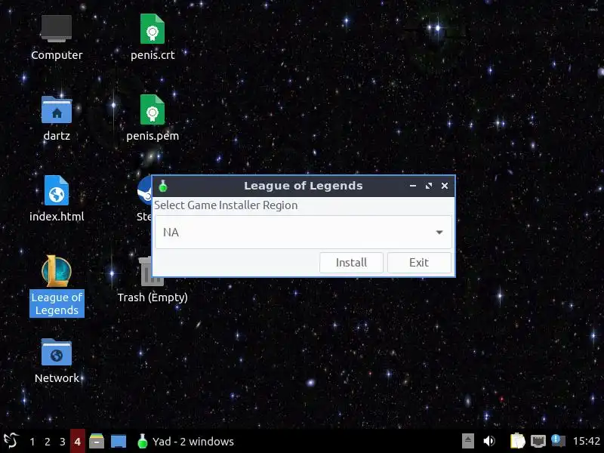This screenshot has width=604, height=453.
Task: Open the clipboard manager tray icon
Action: click(x=517, y=441)
